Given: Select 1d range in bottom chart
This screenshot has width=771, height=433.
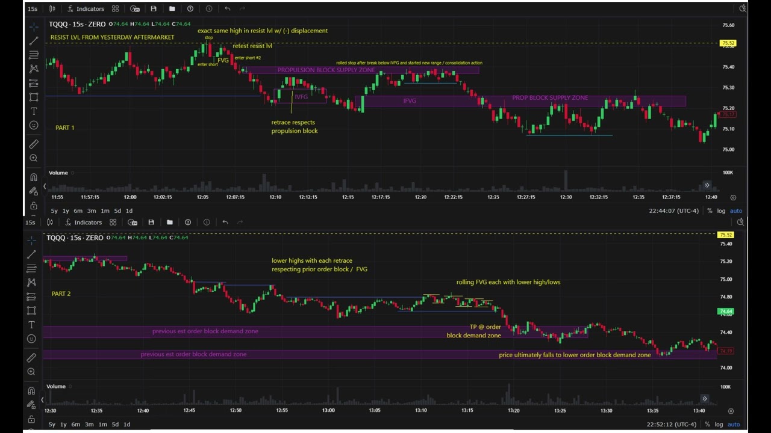Looking at the screenshot, I should point(126,425).
